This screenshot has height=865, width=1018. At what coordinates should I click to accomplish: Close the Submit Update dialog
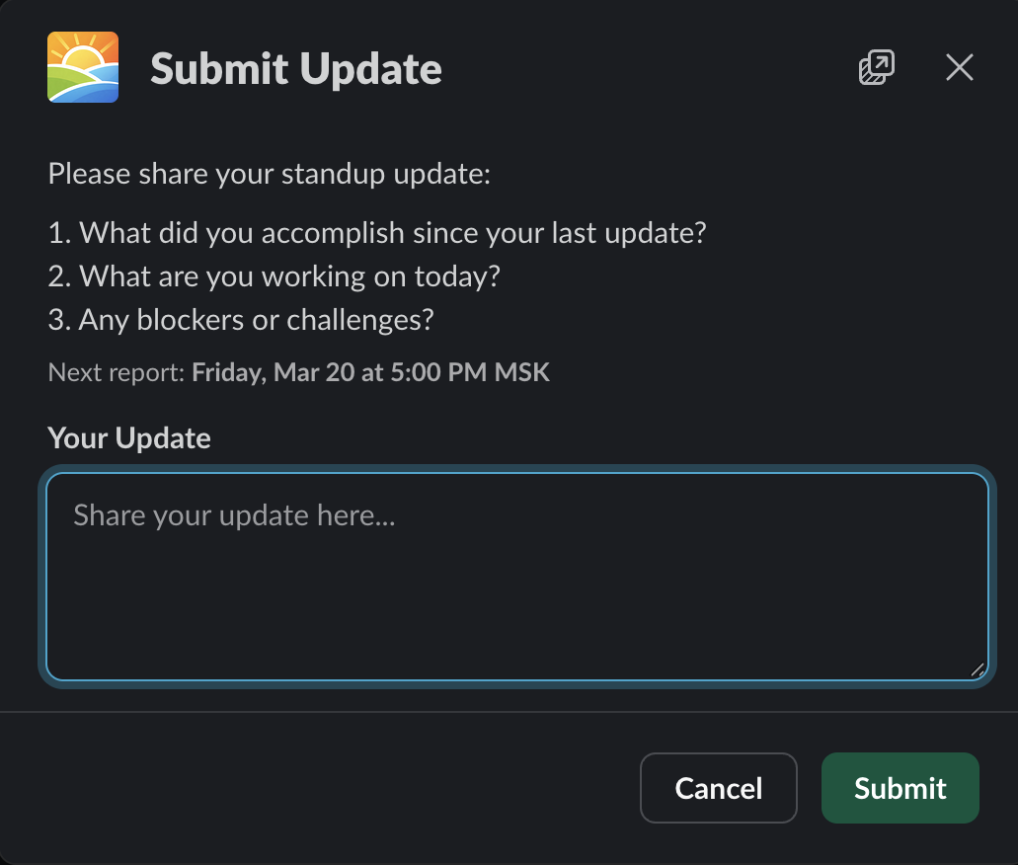[959, 68]
